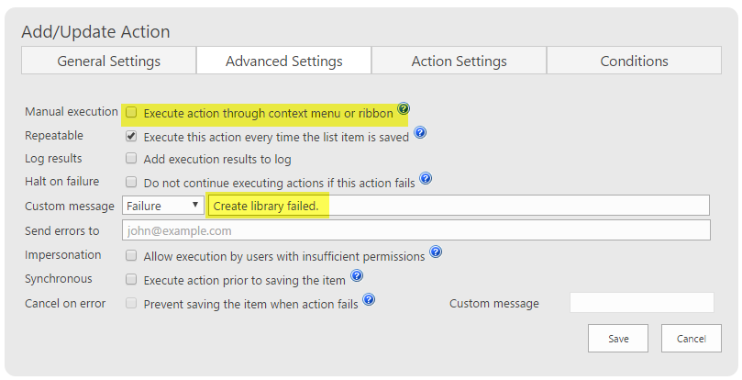The height and width of the screenshot is (380, 742).
Task: Uncheck Execute this action every time checkbox
Action: [x=131, y=137]
